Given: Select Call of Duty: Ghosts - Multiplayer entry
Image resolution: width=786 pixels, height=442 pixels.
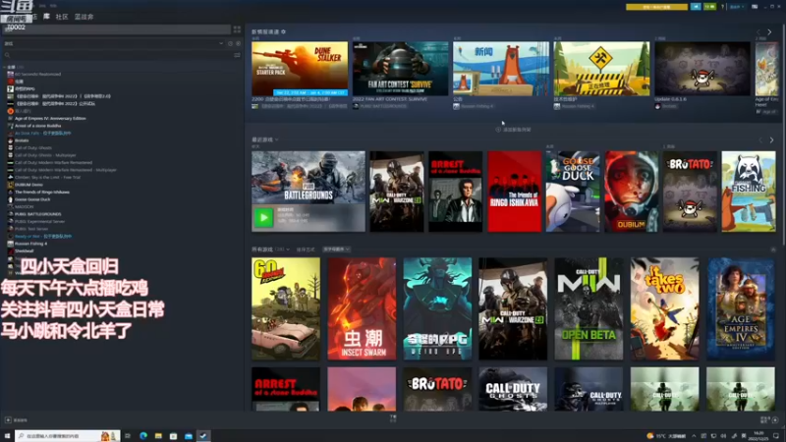Looking at the screenshot, I should 45,155.
